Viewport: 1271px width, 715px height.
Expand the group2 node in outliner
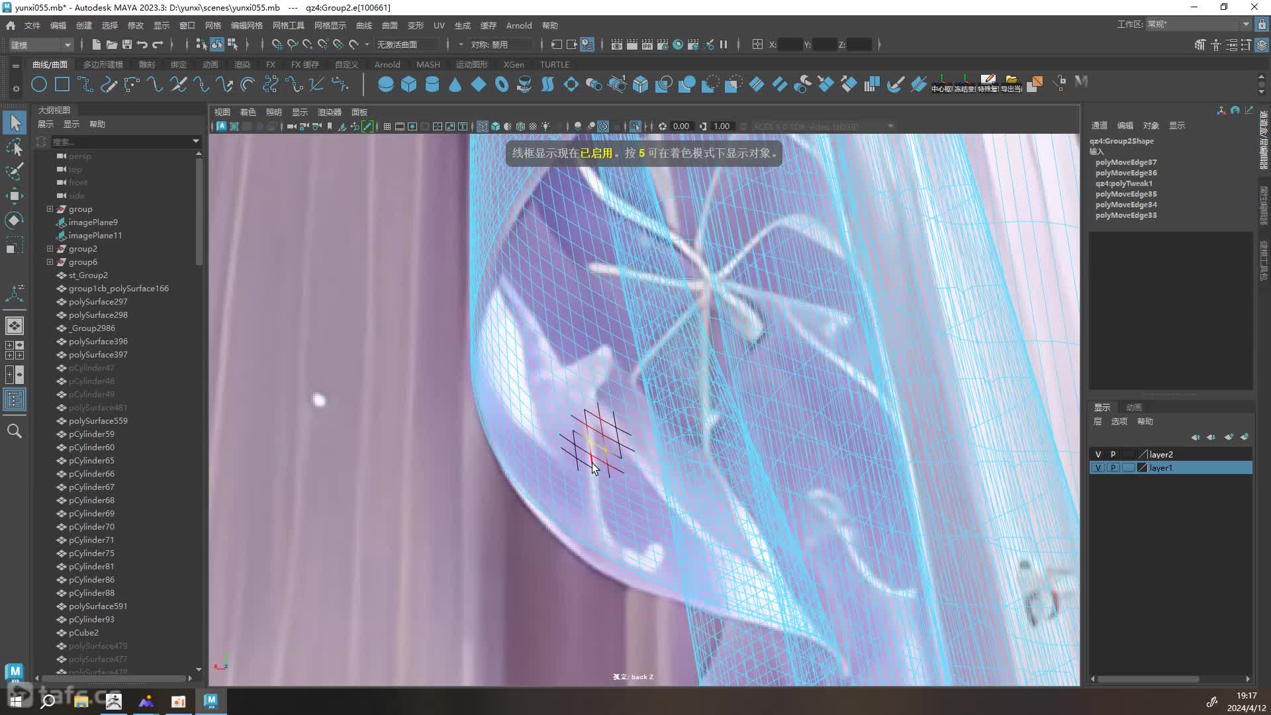50,248
